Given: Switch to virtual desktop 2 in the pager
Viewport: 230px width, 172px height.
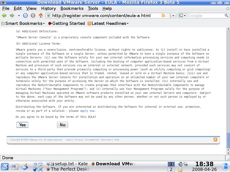Looking at the screenshot, I should [x=171, y=169].
